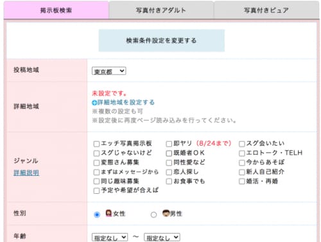Click the 性別 row label
321x242 pixels.
pos(20,213)
